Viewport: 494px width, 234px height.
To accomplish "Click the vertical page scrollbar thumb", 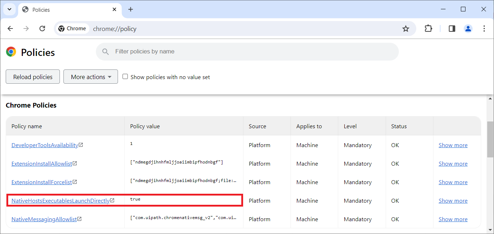I will pos(490,139).
